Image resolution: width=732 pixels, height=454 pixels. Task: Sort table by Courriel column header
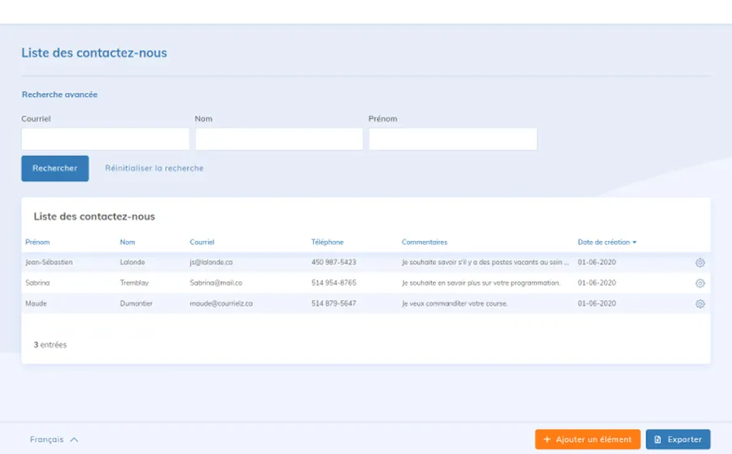(202, 242)
